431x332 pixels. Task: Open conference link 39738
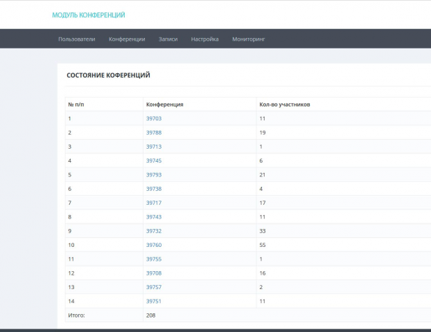(x=154, y=189)
